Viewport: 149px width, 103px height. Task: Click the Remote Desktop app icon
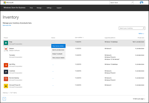click(6, 79)
